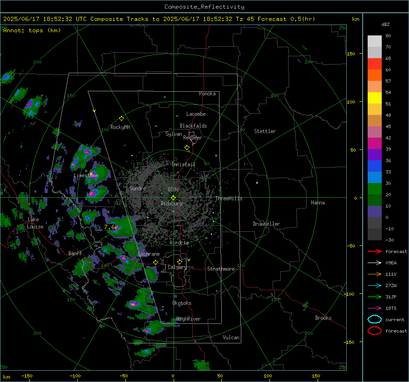Click the red forecast ellipse symbol
This screenshot has width=409, height=382.
point(374,331)
